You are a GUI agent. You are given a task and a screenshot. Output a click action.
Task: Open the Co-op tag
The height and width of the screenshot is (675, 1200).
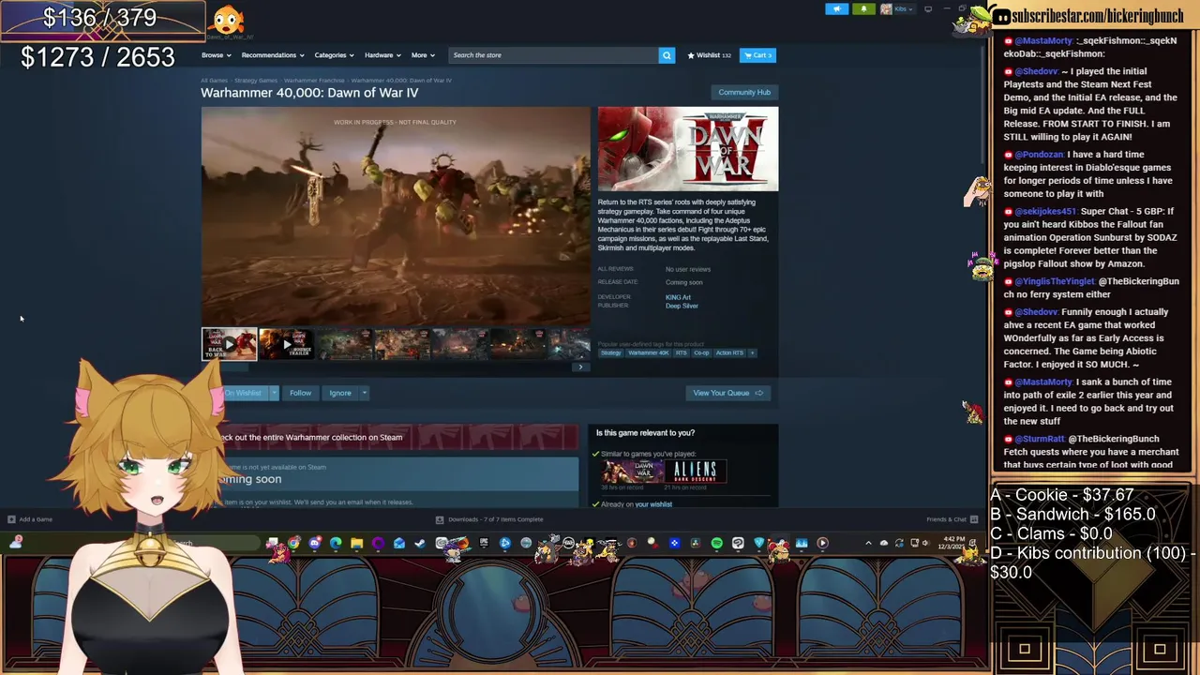click(x=701, y=352)
